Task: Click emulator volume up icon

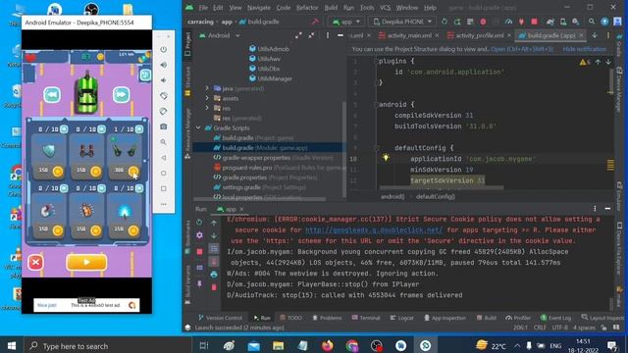Action: [x=164, y=65]
